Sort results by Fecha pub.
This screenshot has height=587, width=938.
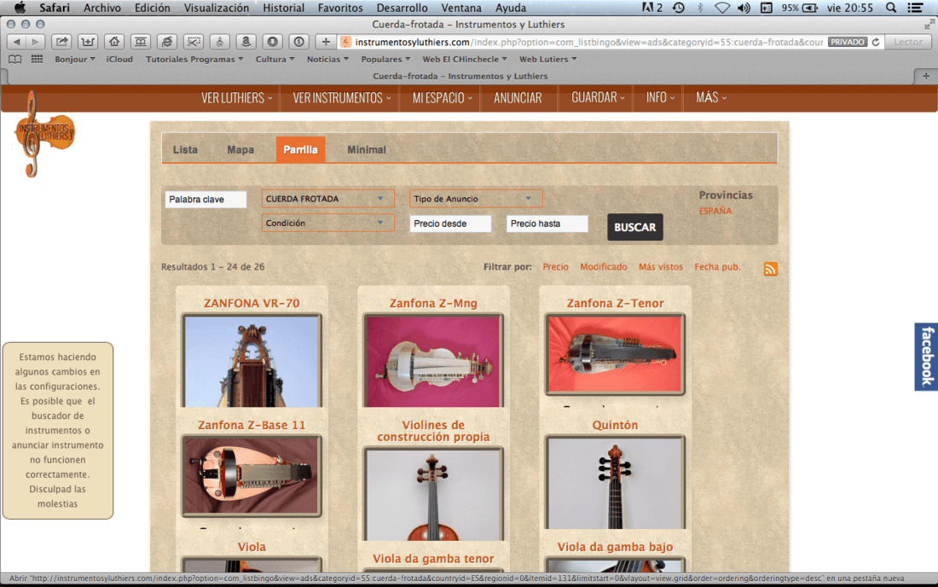click(717, 267)
